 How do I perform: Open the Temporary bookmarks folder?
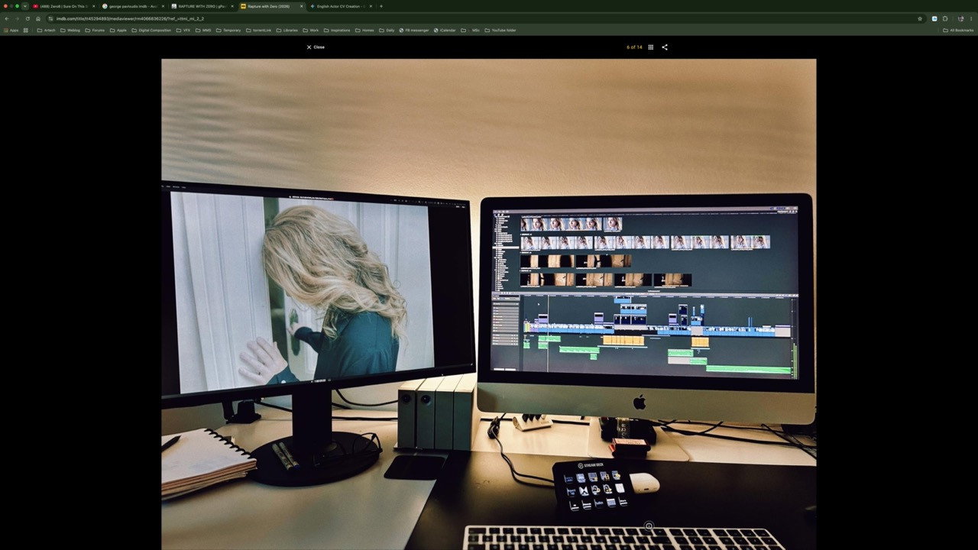pos(228,31)
